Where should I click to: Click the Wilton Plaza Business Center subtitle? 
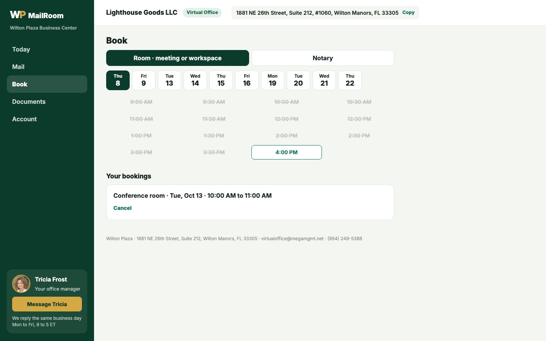tap(43, 28)
